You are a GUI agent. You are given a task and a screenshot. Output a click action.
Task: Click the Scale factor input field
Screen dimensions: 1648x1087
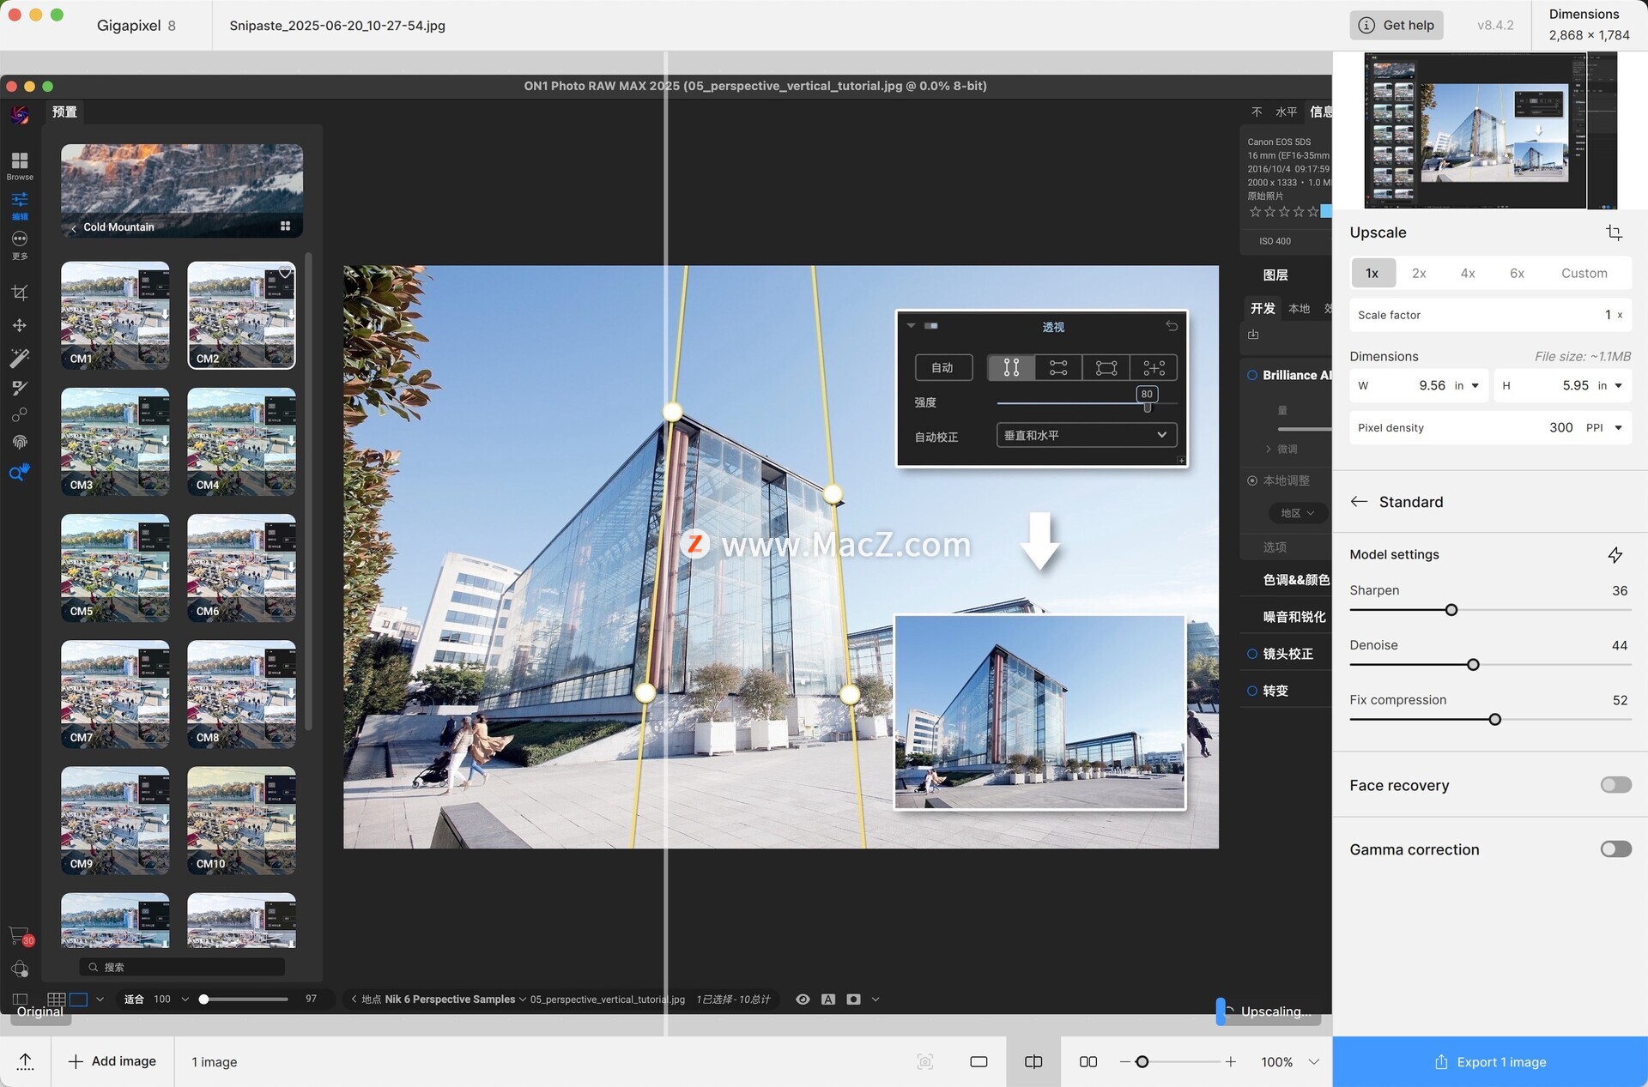1490,315
